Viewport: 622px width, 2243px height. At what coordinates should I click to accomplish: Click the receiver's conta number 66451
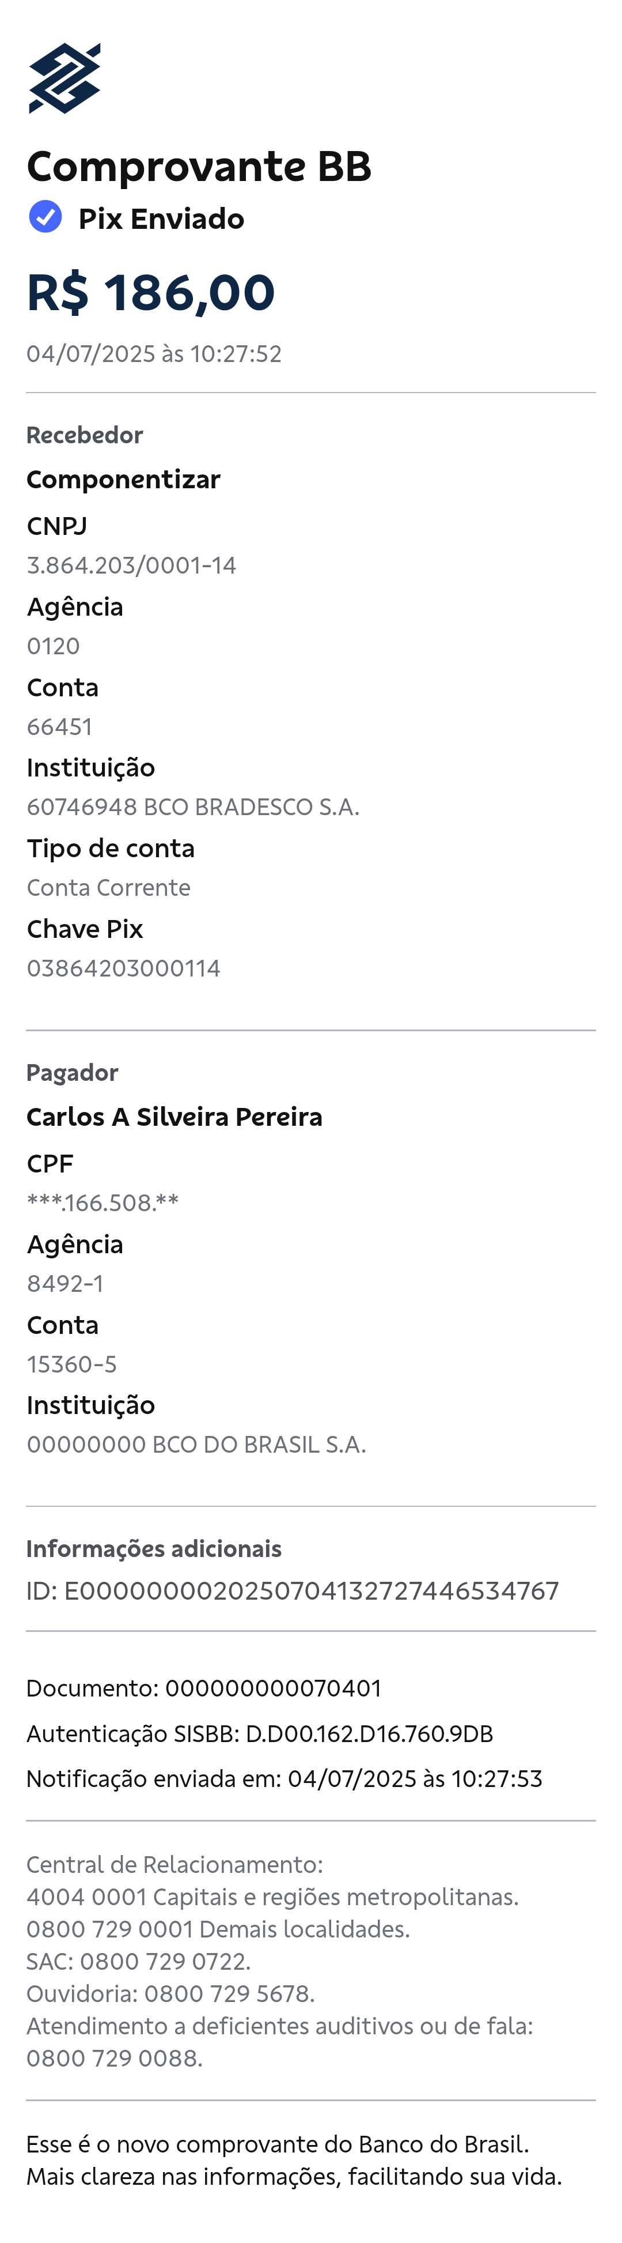[59, 726]
